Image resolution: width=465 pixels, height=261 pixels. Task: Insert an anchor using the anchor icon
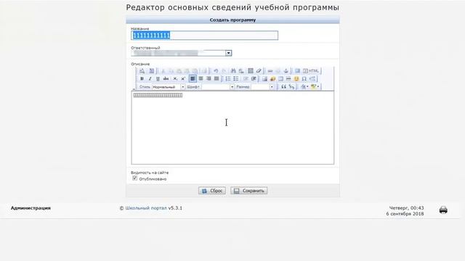[286, 71]
